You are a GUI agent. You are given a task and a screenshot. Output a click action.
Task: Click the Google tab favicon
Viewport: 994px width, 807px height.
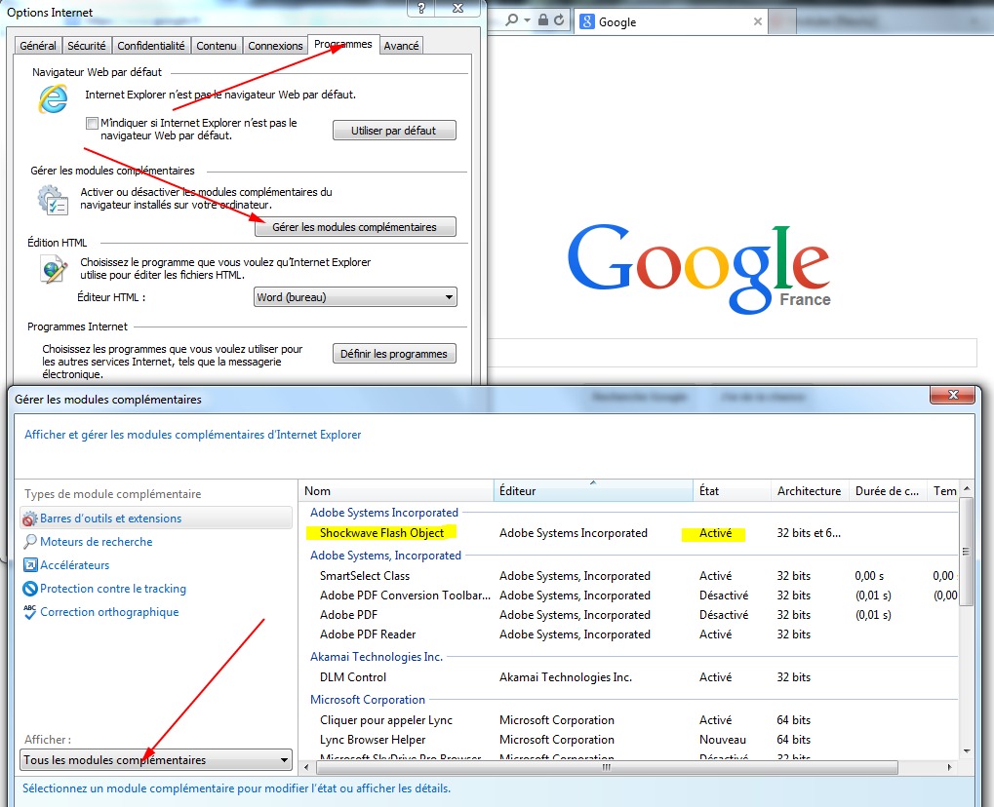click(x=587, y=22)
